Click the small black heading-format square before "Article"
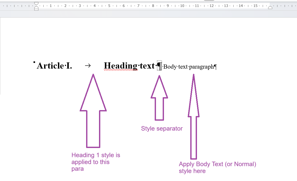This screenshot has width=297, height=181. pyautogui.click(x=34, y=62)
